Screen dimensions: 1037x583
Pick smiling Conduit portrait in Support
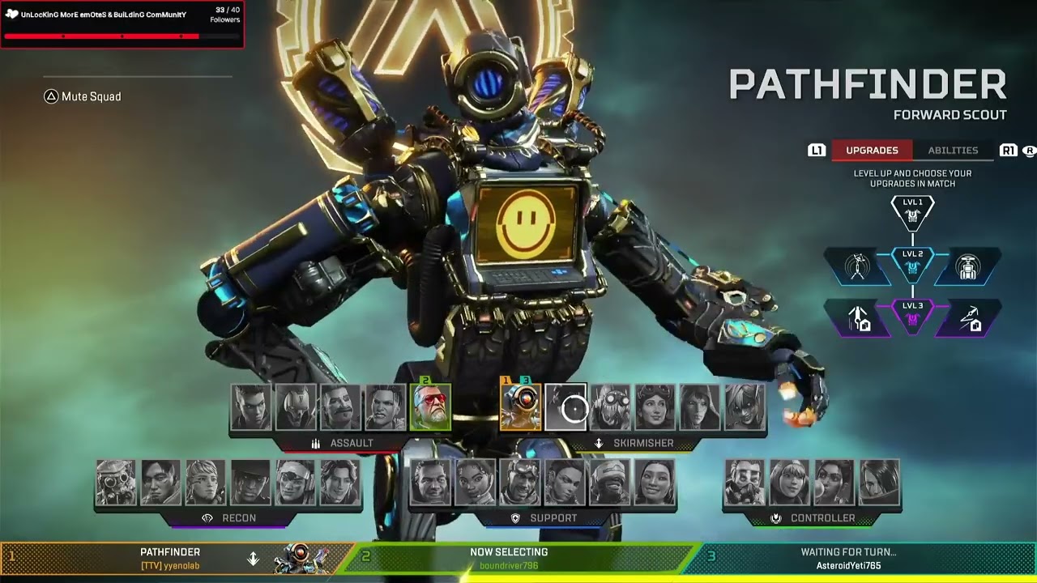pyautogui.click(x=654, y=483)
